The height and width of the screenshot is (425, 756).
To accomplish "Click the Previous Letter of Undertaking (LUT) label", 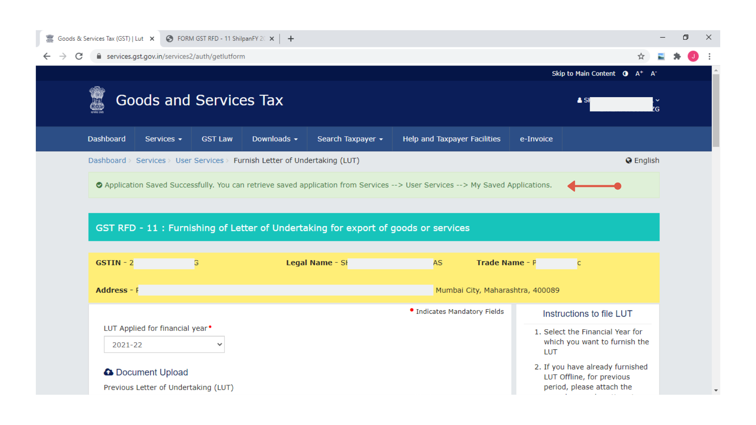I will [x=169, y=387].
